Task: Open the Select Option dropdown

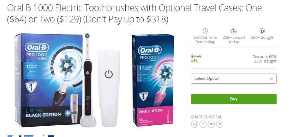Action: (x=234, y=79)
